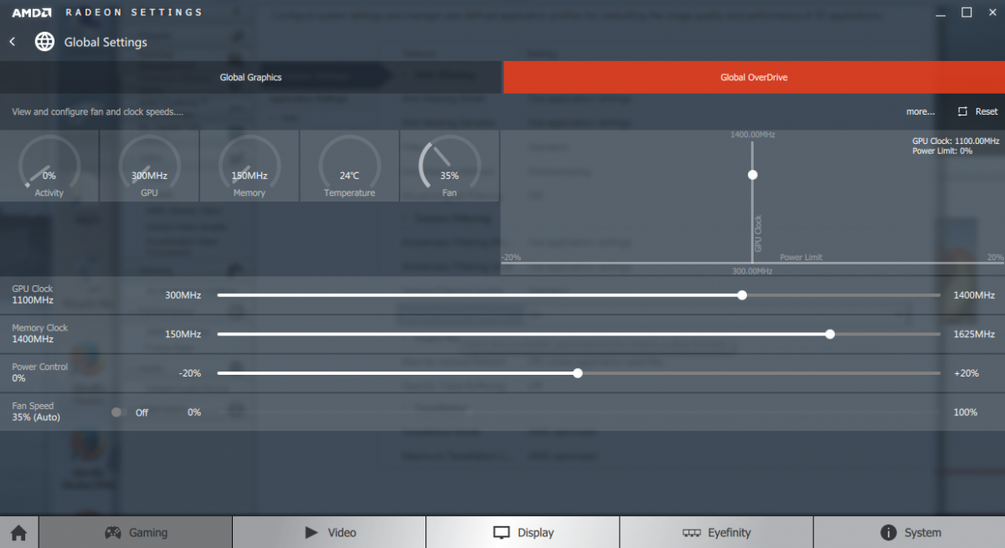Click the AMD logo in title bar
The height and width of the screenshot is (548, 1005).
(32, 13)
